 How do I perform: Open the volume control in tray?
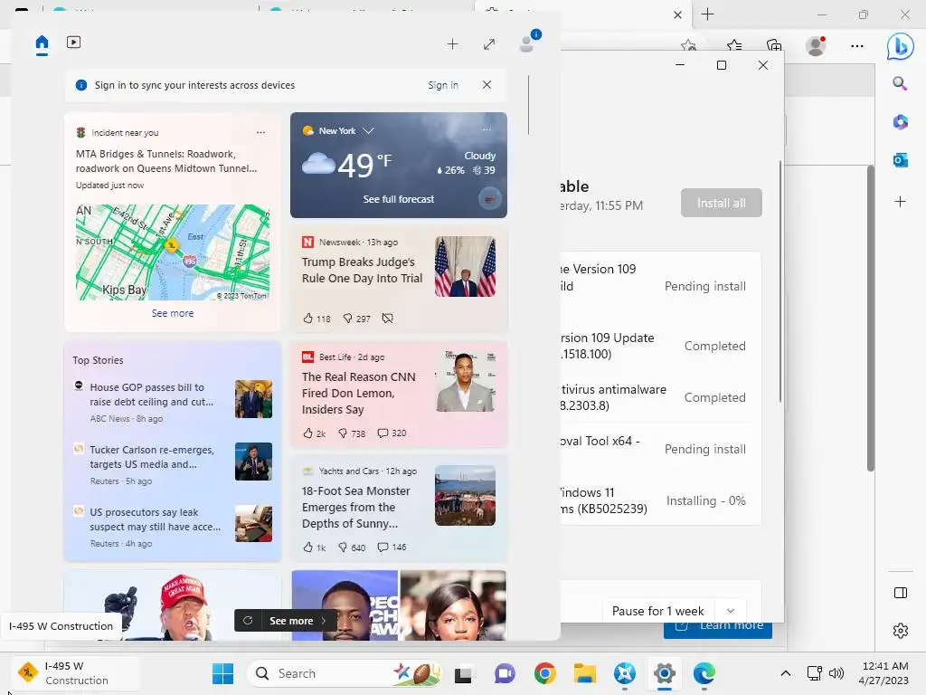click(836, 673)
